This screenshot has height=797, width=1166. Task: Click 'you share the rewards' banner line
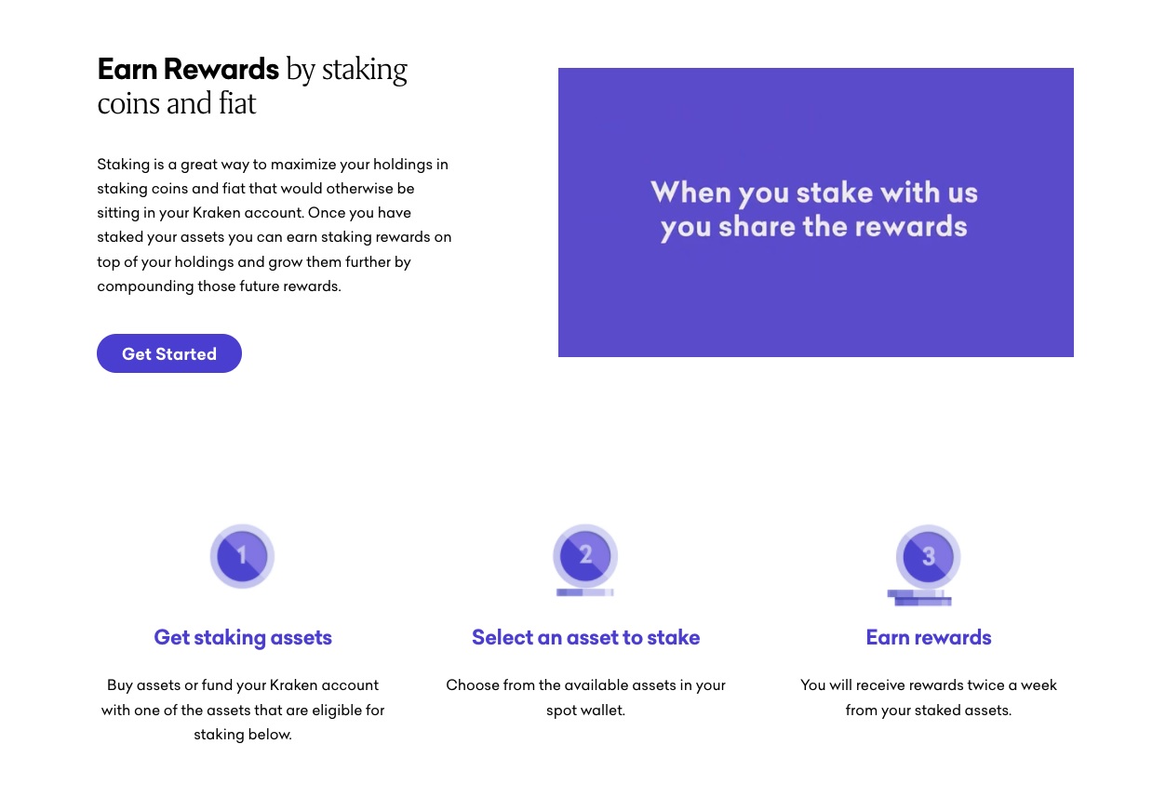[814, 226]
